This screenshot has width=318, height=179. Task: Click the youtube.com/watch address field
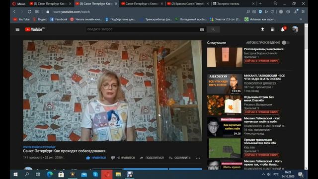(x=72, y=12)
